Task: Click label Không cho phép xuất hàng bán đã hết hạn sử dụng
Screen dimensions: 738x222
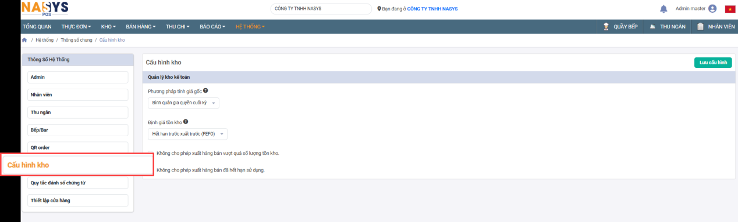Action: tap(210, 170)
